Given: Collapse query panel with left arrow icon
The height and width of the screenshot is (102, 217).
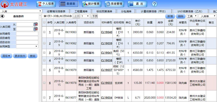Looking at the screenshot, I should [2, 16].
